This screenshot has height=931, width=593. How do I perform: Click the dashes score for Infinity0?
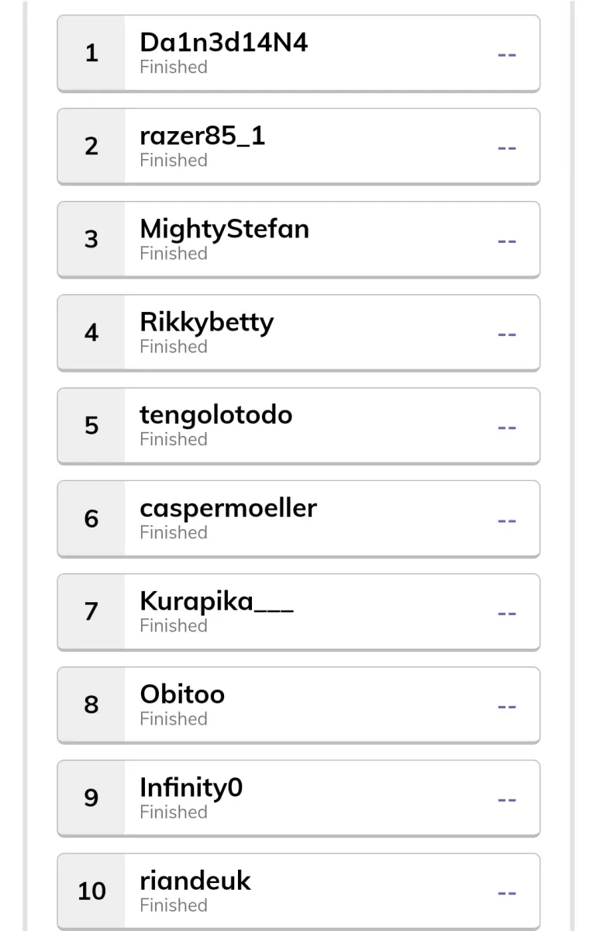click(507, 799)
